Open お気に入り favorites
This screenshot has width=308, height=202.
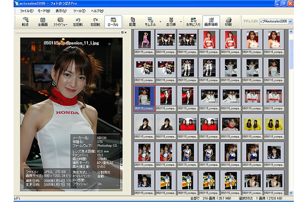tap(193, 22)
